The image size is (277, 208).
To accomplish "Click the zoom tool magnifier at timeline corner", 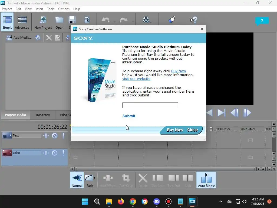I will pos(274,169).
